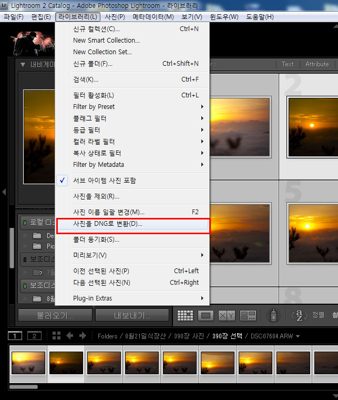Open the 메타데이터(M) menu

click(153, 17)
